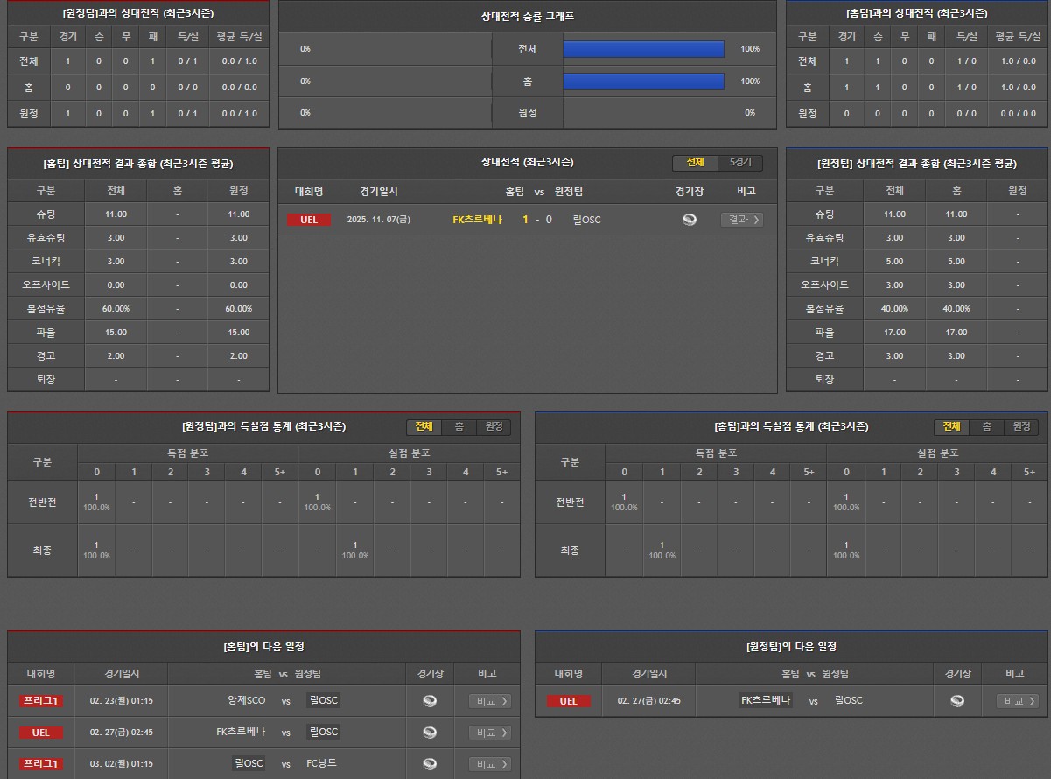Viewport: 1051px width, 779px height.
Task: Click the yellow FK츠르베나 team name in 상대전적
Action: coord(477,220)
